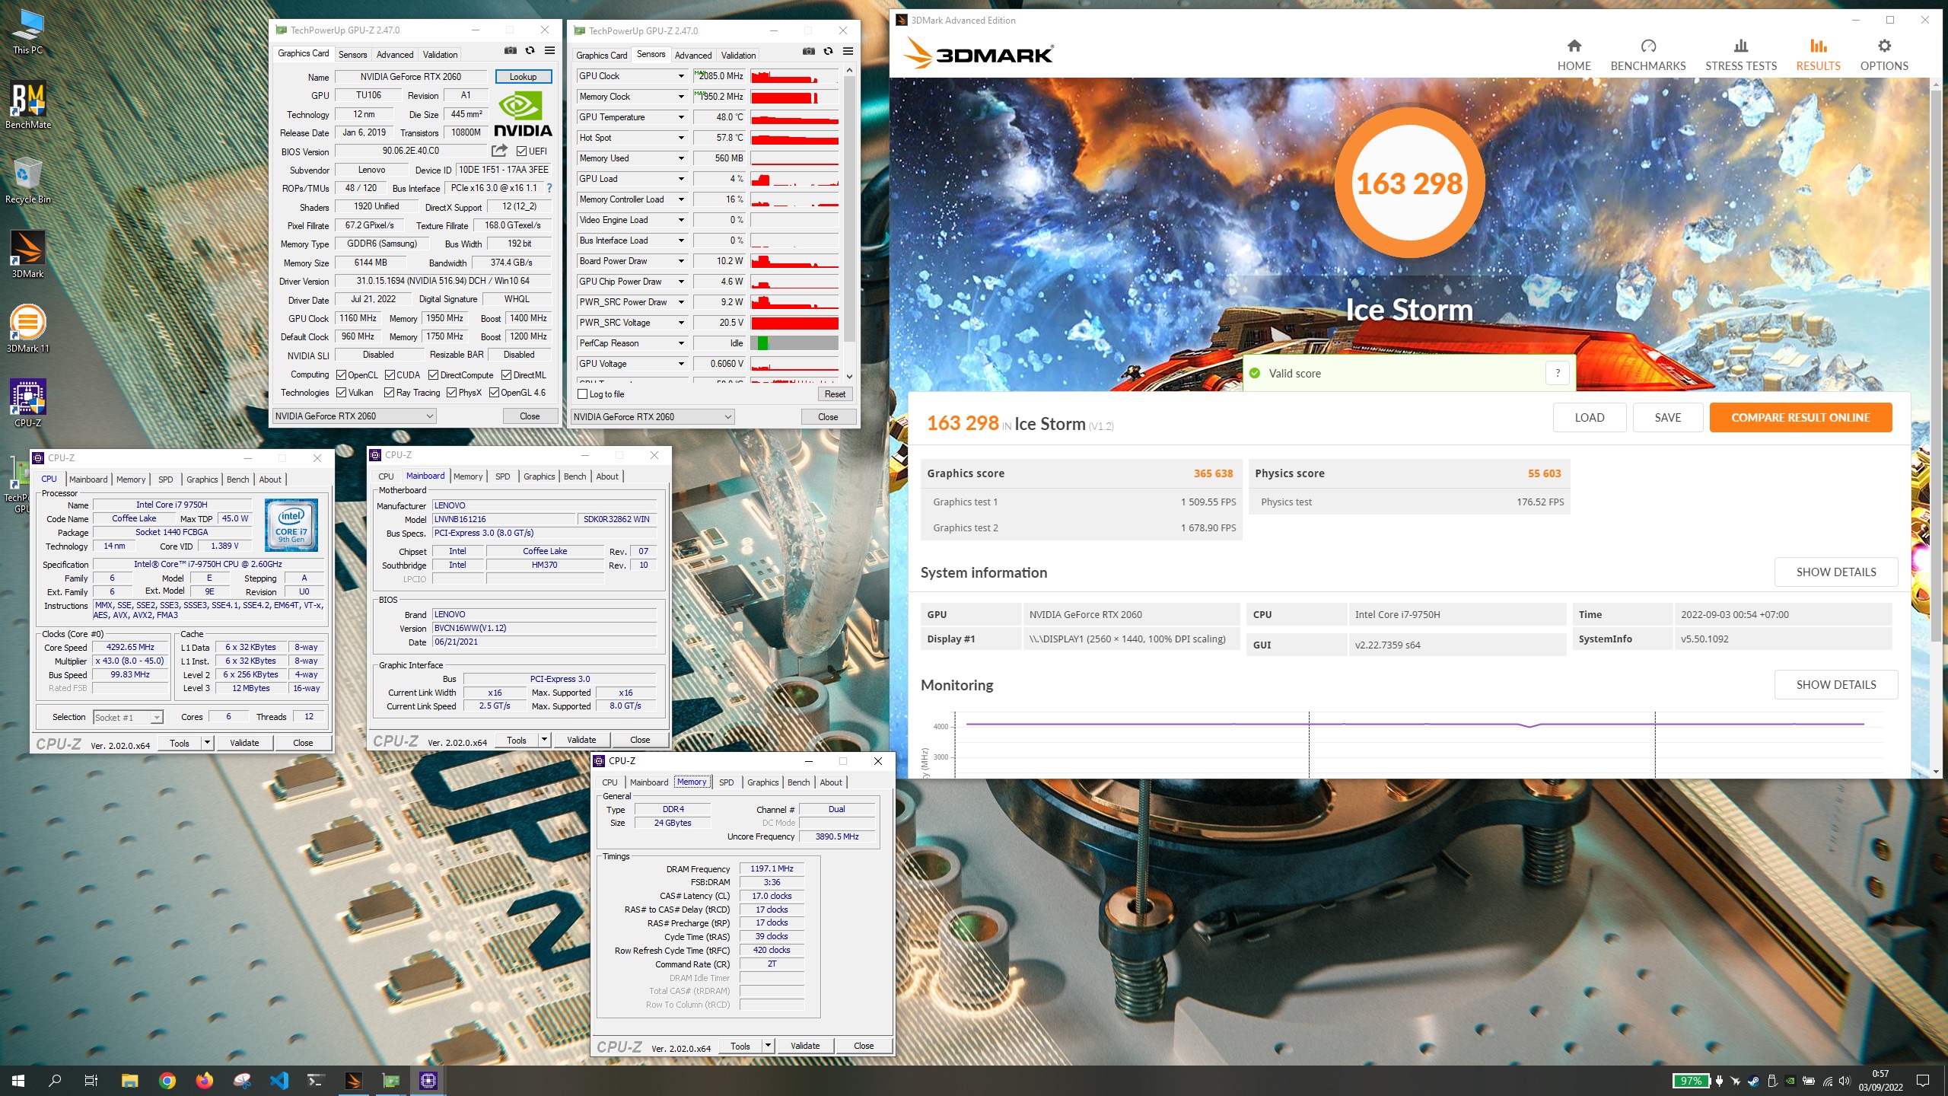Click SAVE button in 3DMark
Screen dimensions: 1948x1096
[1668, 417]
